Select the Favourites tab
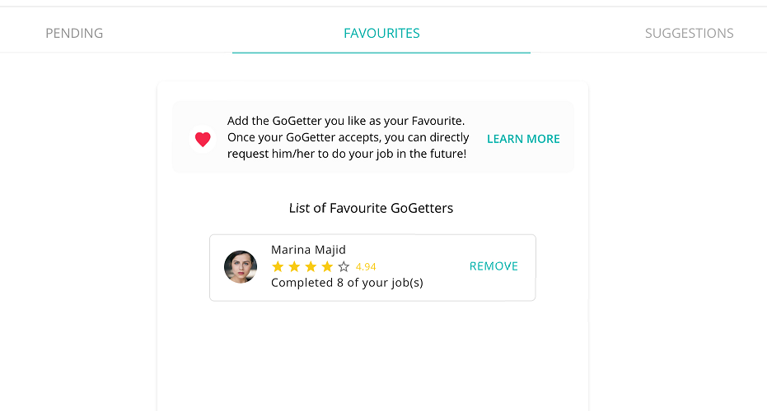 [x=381, y=34]
